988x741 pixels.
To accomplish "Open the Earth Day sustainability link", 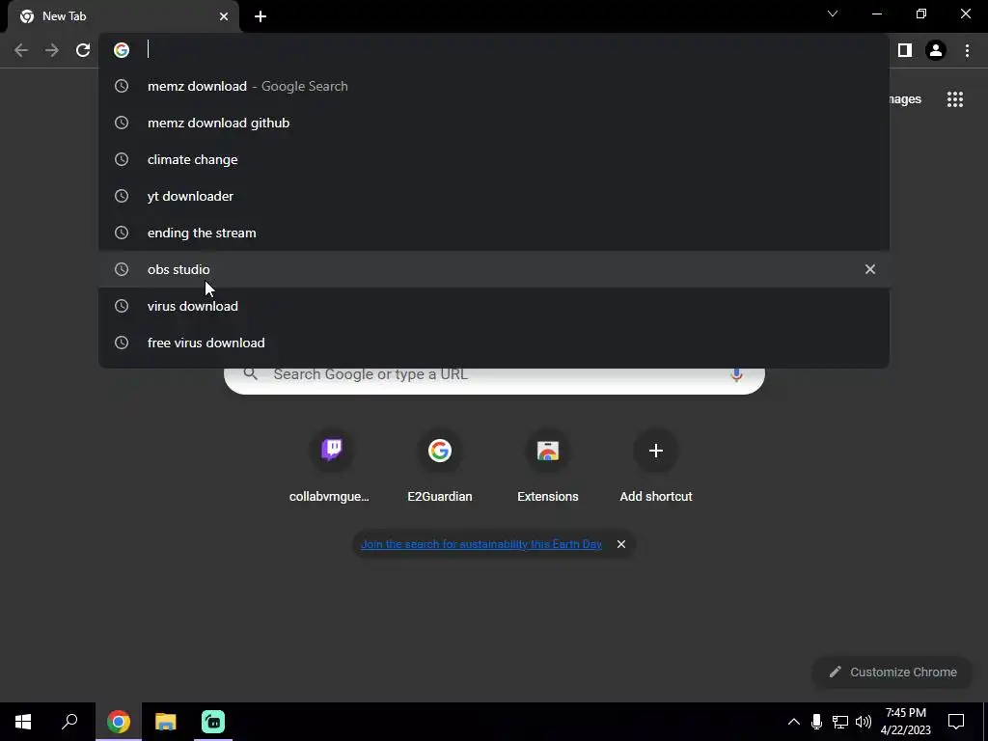I will click(x=480, y=544).
